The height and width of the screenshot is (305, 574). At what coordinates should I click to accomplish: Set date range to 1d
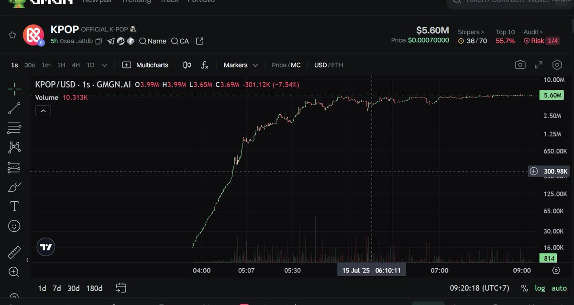[42, 288]
